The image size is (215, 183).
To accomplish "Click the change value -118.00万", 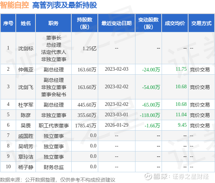I will click(x=150, y=115).
